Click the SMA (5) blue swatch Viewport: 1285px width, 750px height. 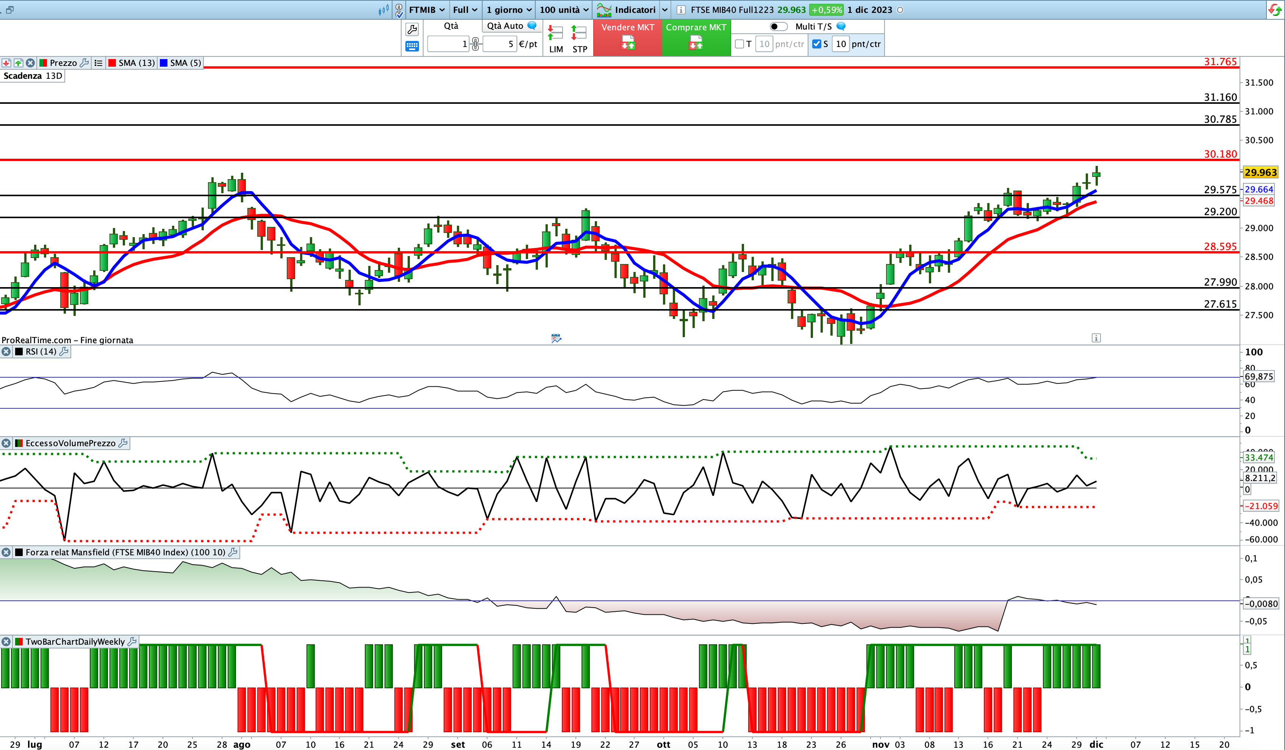pos(164,63)
